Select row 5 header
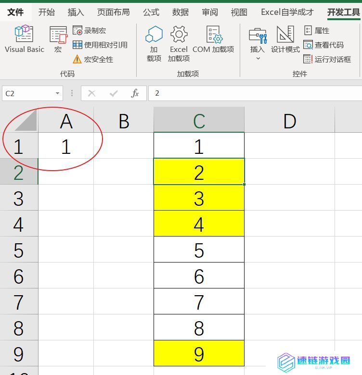Image resolution: width=362 pixels, height=375 pixels. [19, 250]
